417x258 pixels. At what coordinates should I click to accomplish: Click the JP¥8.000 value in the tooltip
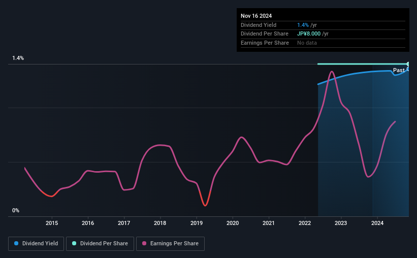click(309, 34)
